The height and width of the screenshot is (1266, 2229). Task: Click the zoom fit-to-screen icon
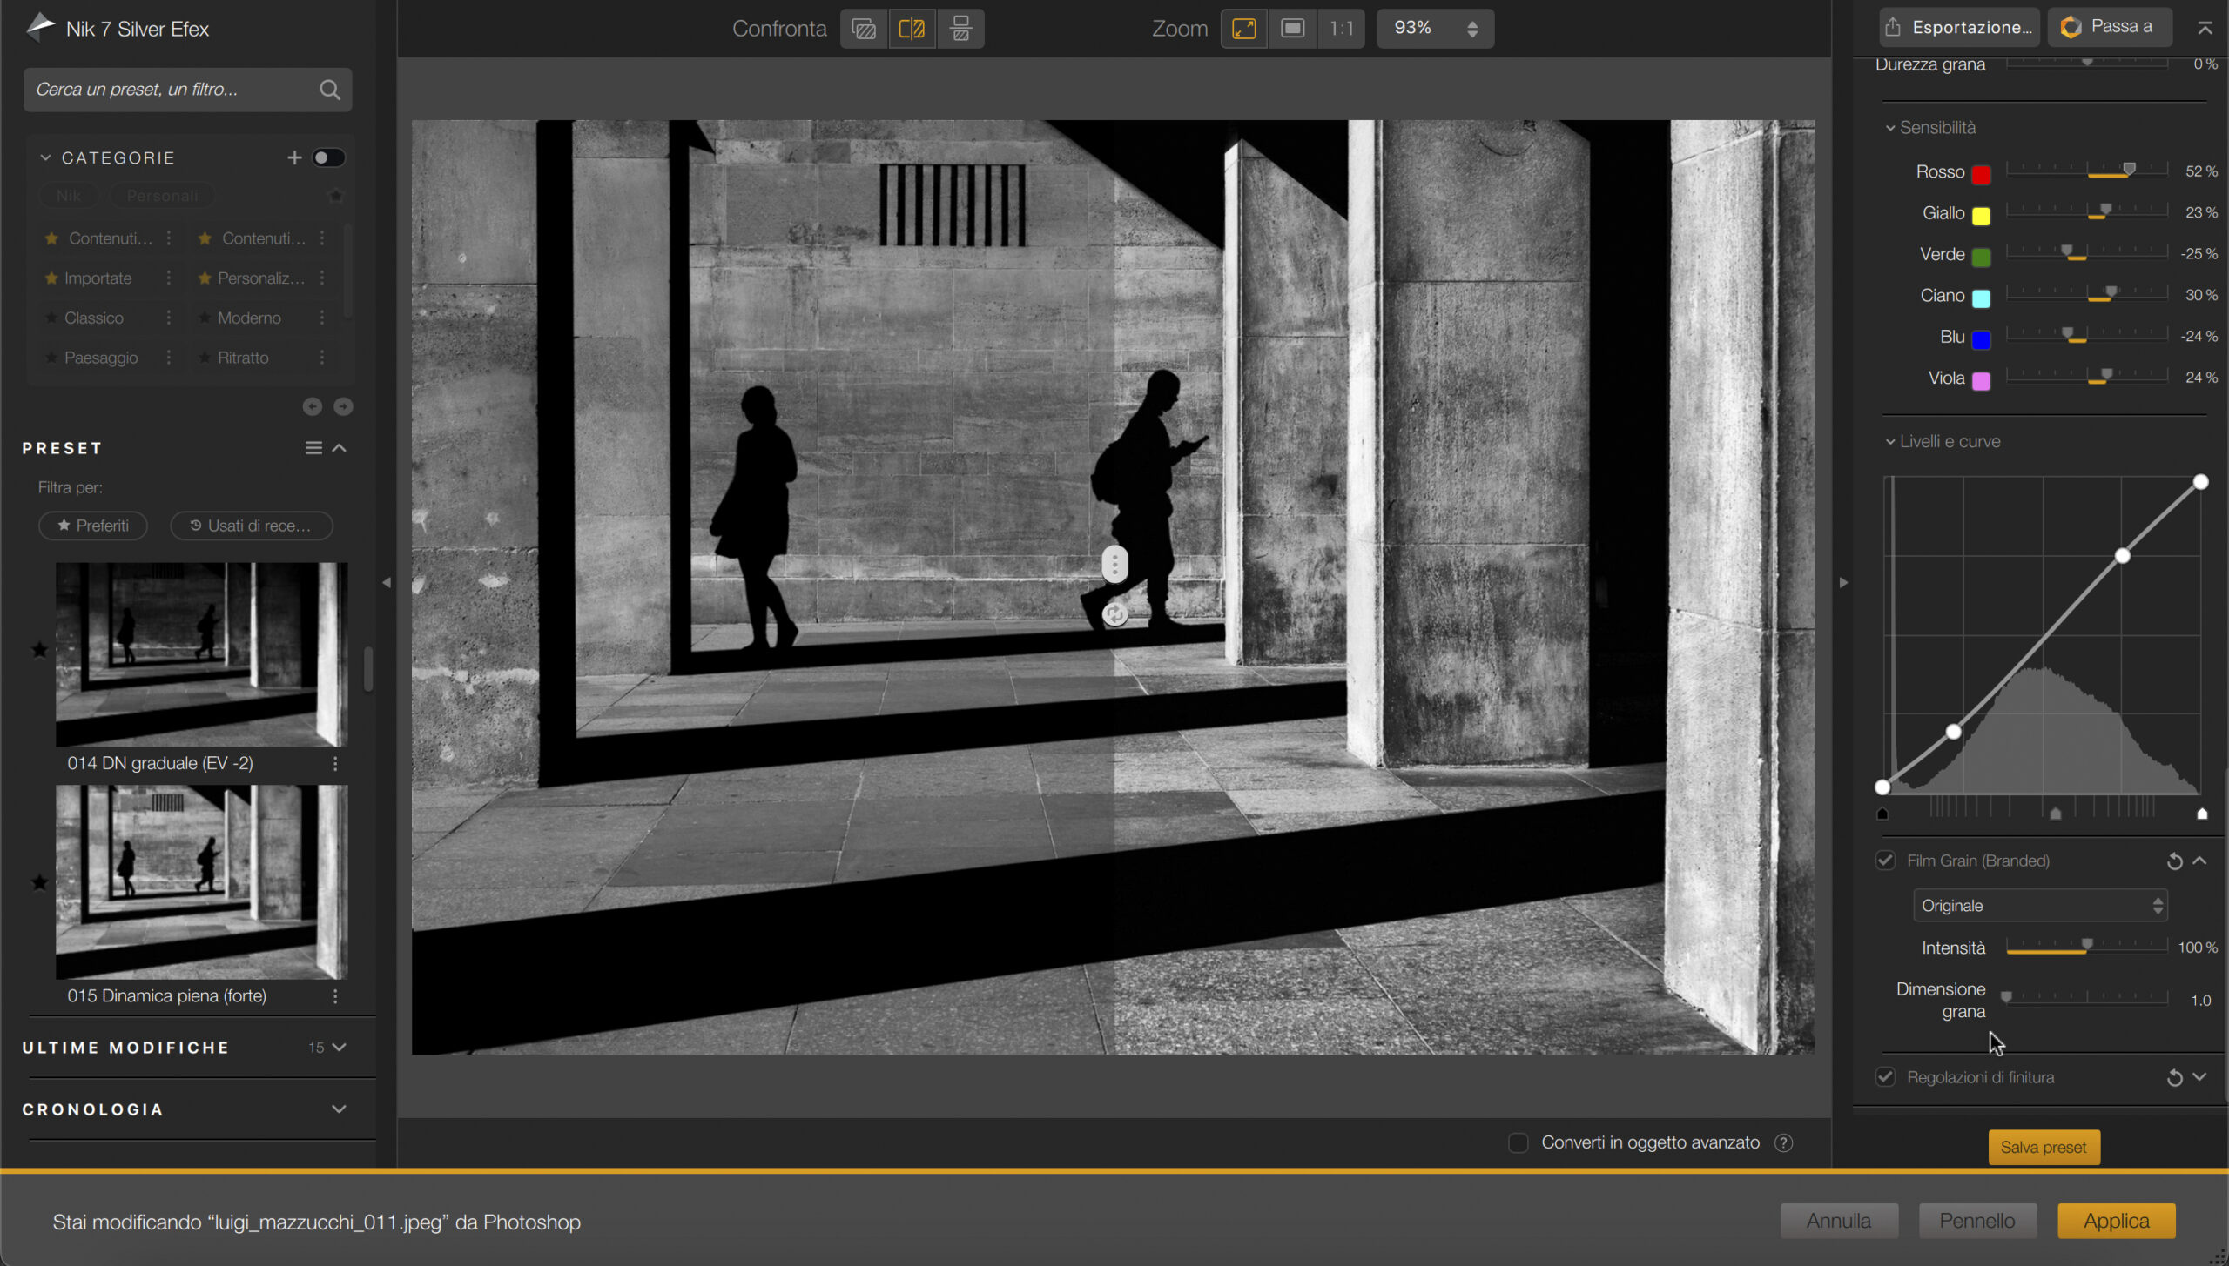[1243, 29]
